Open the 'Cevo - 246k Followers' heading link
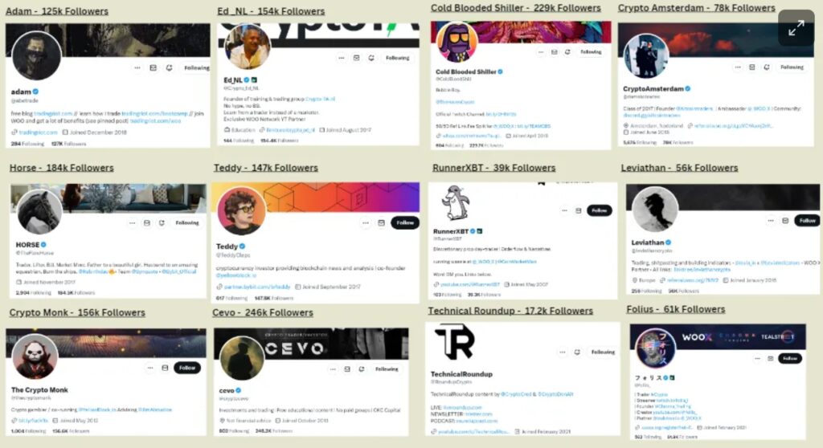The height and width of the screenshot is (448, 823). click(x=263, y=312)
